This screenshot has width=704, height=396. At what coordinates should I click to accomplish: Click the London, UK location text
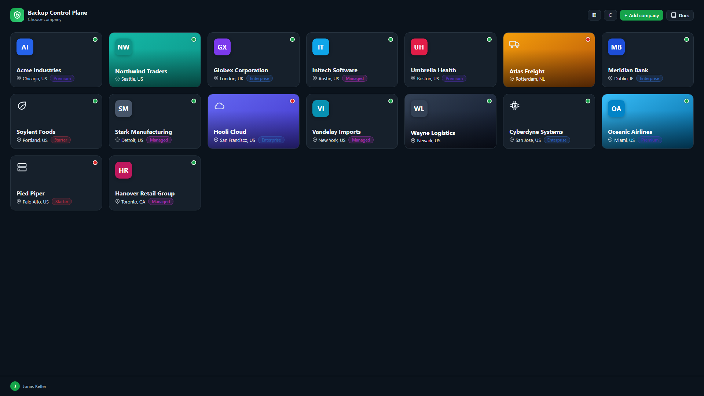(232, 78)
